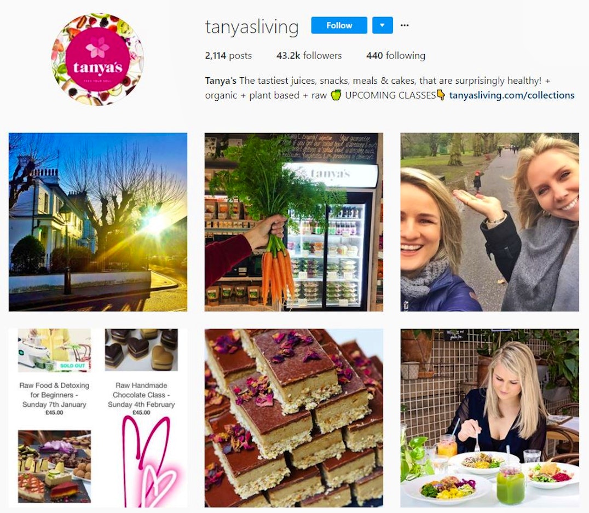
Task: Click the green apple emoji in bio
Action: (336, 95)
